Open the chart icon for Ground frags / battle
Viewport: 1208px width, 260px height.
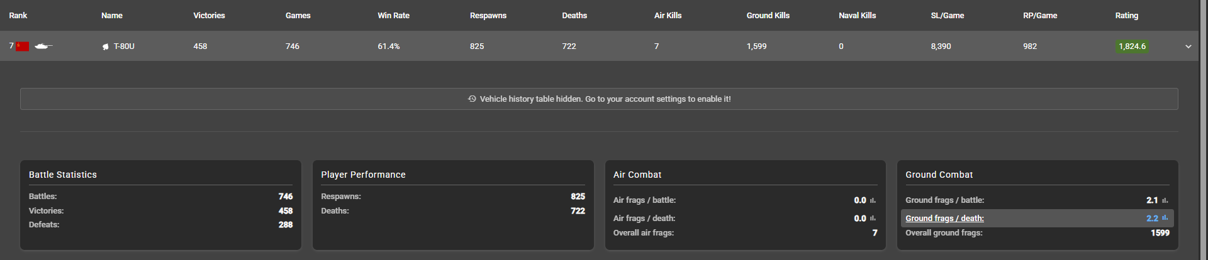(x=1165, y=200)
